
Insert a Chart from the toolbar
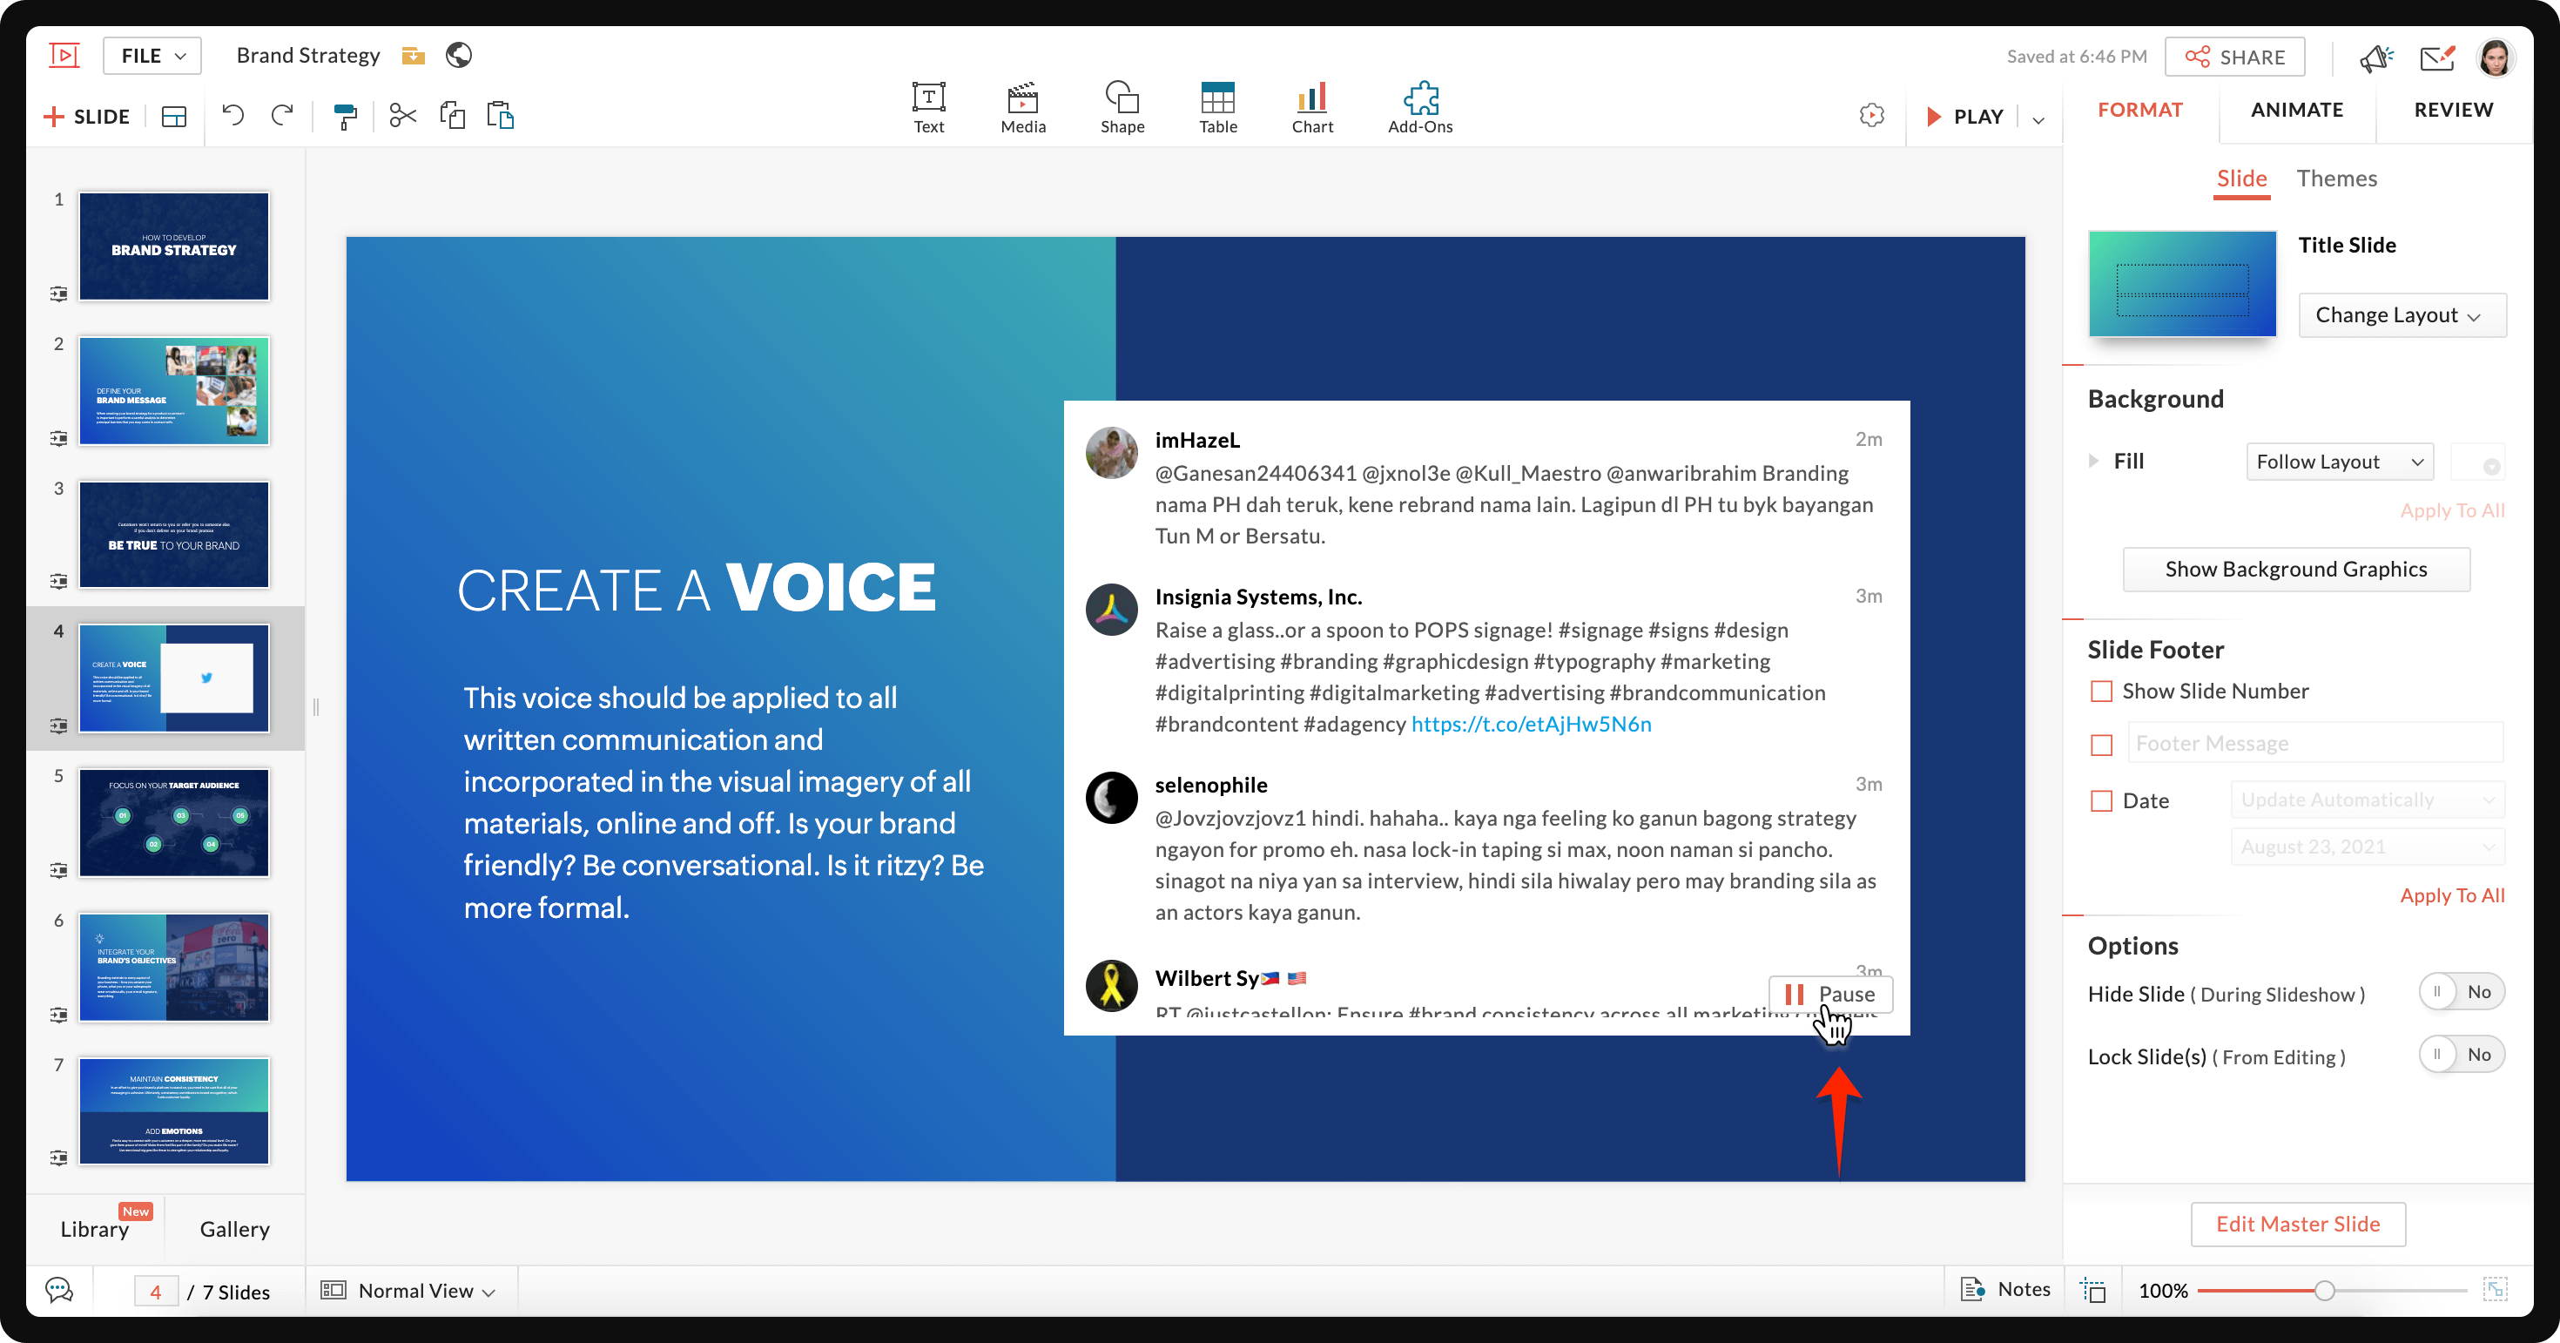1312,107
